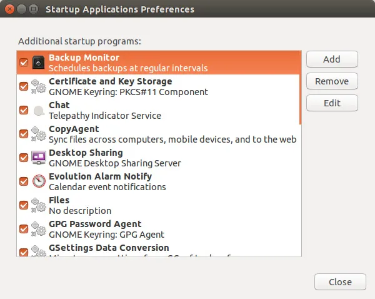Toggle the Desktop Sharing checkbox
Image resolution: width=375 pixels, height=299 pixels.
click(x=24, y=158)
